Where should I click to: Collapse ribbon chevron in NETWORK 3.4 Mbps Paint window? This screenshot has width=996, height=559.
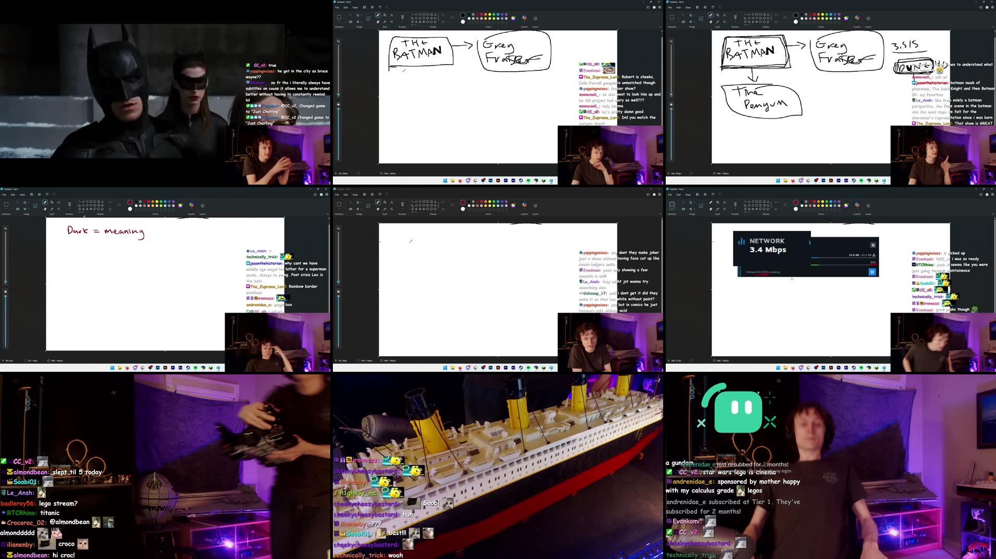point(994,214)
